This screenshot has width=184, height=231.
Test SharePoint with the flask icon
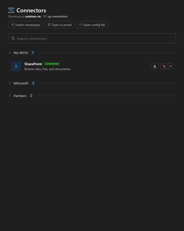[x=155, y=66]
